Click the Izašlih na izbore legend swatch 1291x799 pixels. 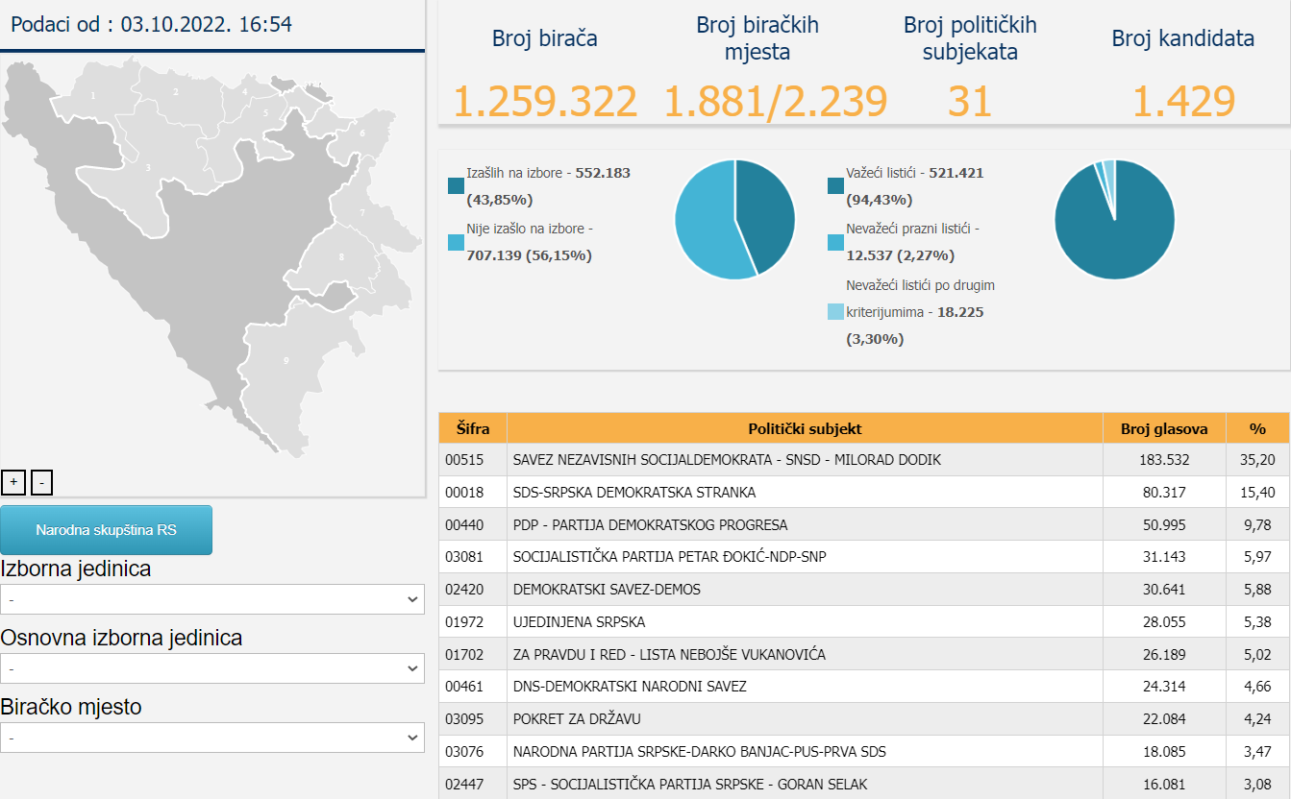(x=456, y=185)
